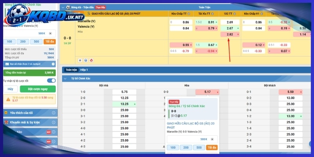The height and width of the screenshot is (157, 314).
Task: Click the ticket icon on the Jackpot banner
Action: coord(7,64)
